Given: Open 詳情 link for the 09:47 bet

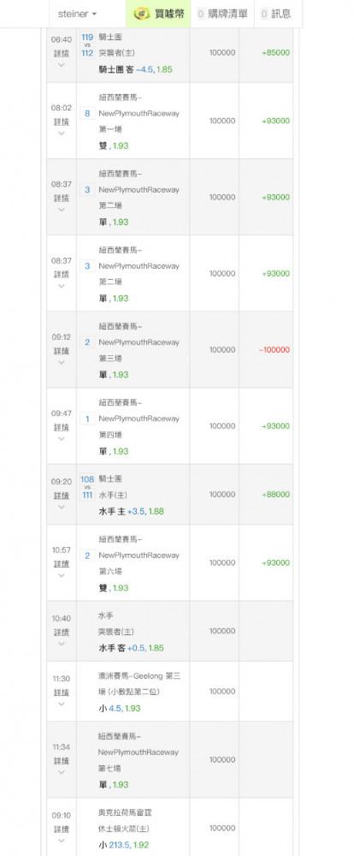Looking at the screenshot, I should coord(61,427).
